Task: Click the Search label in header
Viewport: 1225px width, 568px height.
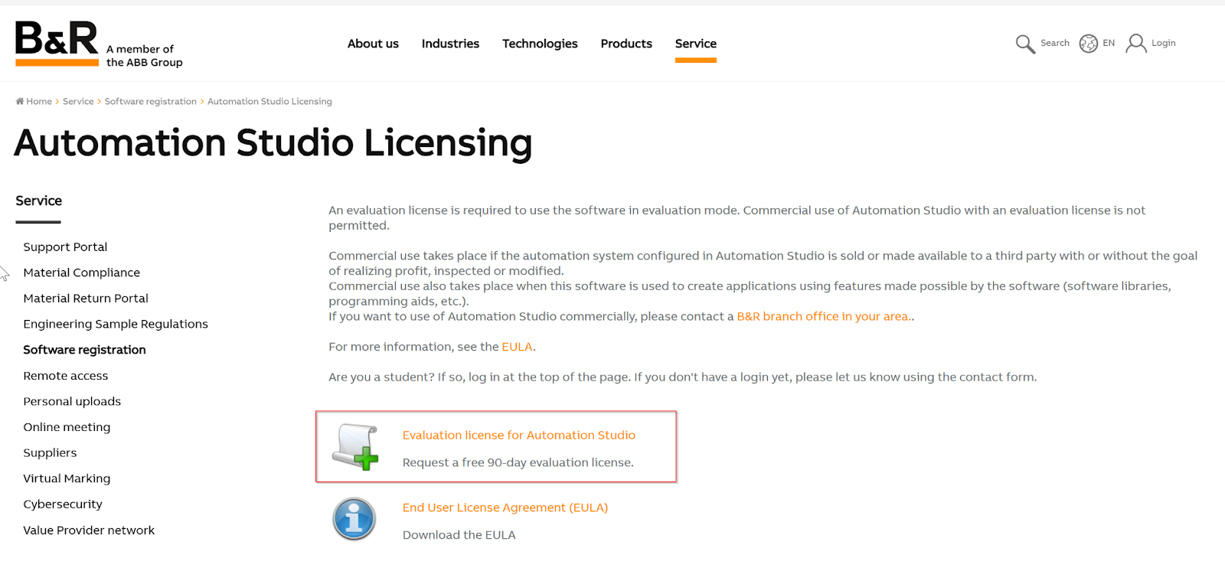Action: pos(1054,43)
